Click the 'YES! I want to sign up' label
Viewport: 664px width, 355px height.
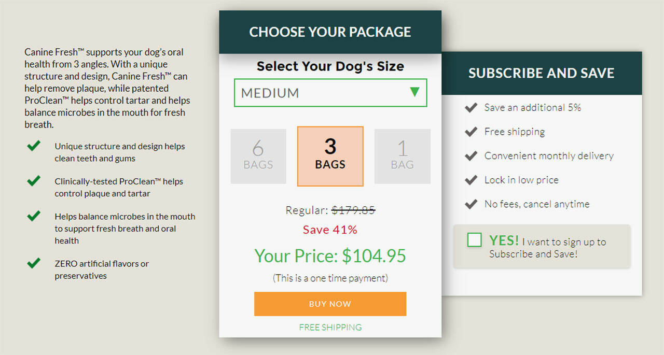[547, 247]
